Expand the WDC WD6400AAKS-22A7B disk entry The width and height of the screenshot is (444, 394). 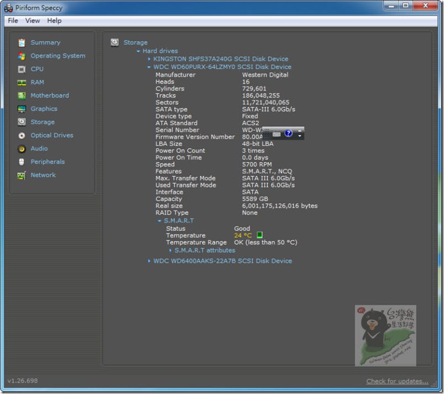click(x=149, y=261)
